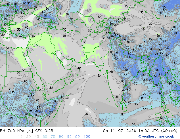The width and height of the screenshot is (180, 139).
Task: Click the "Sa 11-07-2026 18:00 UTC (00+90)" timestamp
Action: click(140, 130)
